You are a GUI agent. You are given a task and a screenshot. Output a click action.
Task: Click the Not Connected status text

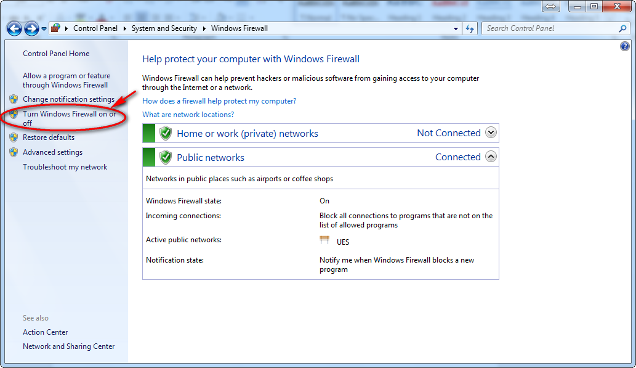pos(449,133)
